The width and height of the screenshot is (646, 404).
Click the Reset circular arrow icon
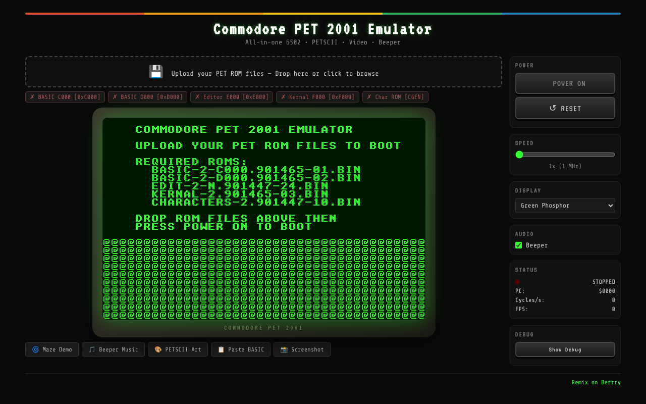553,108
